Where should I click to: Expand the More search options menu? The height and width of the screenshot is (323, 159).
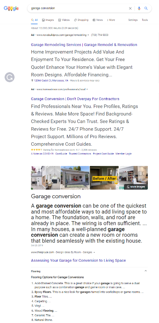[x=111, y=20]
